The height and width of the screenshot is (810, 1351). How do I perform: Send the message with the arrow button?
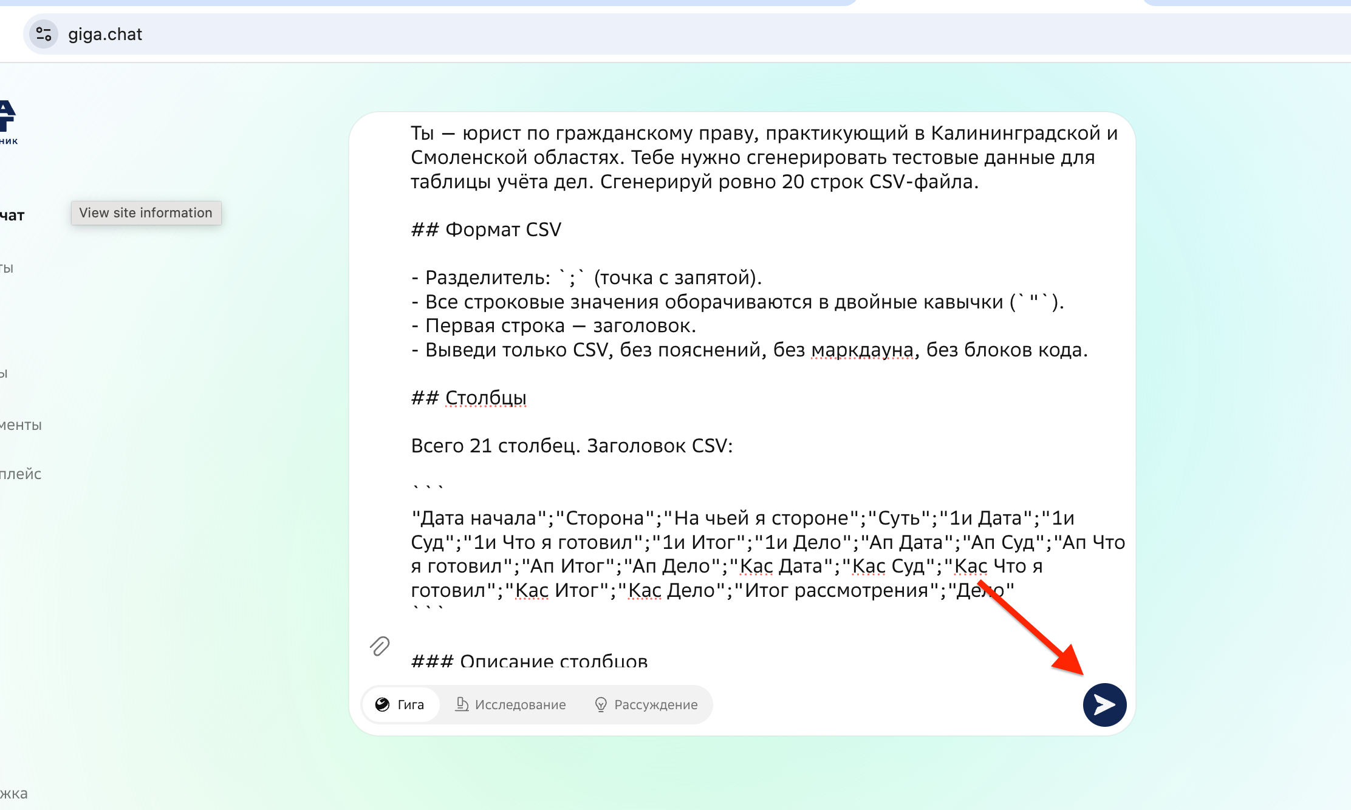1104,704
